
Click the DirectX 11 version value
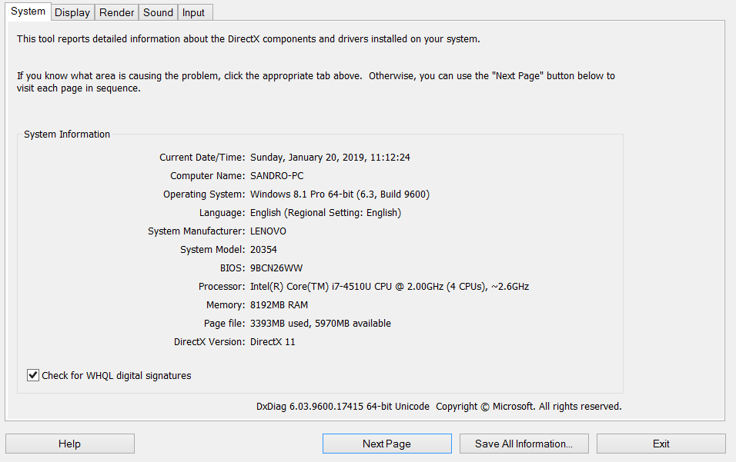[273, 342]
